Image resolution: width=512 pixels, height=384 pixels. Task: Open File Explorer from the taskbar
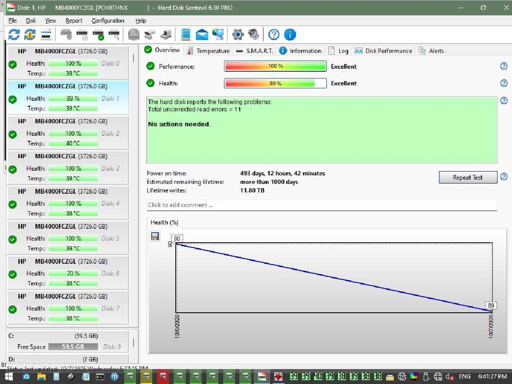tap(41, 376)
